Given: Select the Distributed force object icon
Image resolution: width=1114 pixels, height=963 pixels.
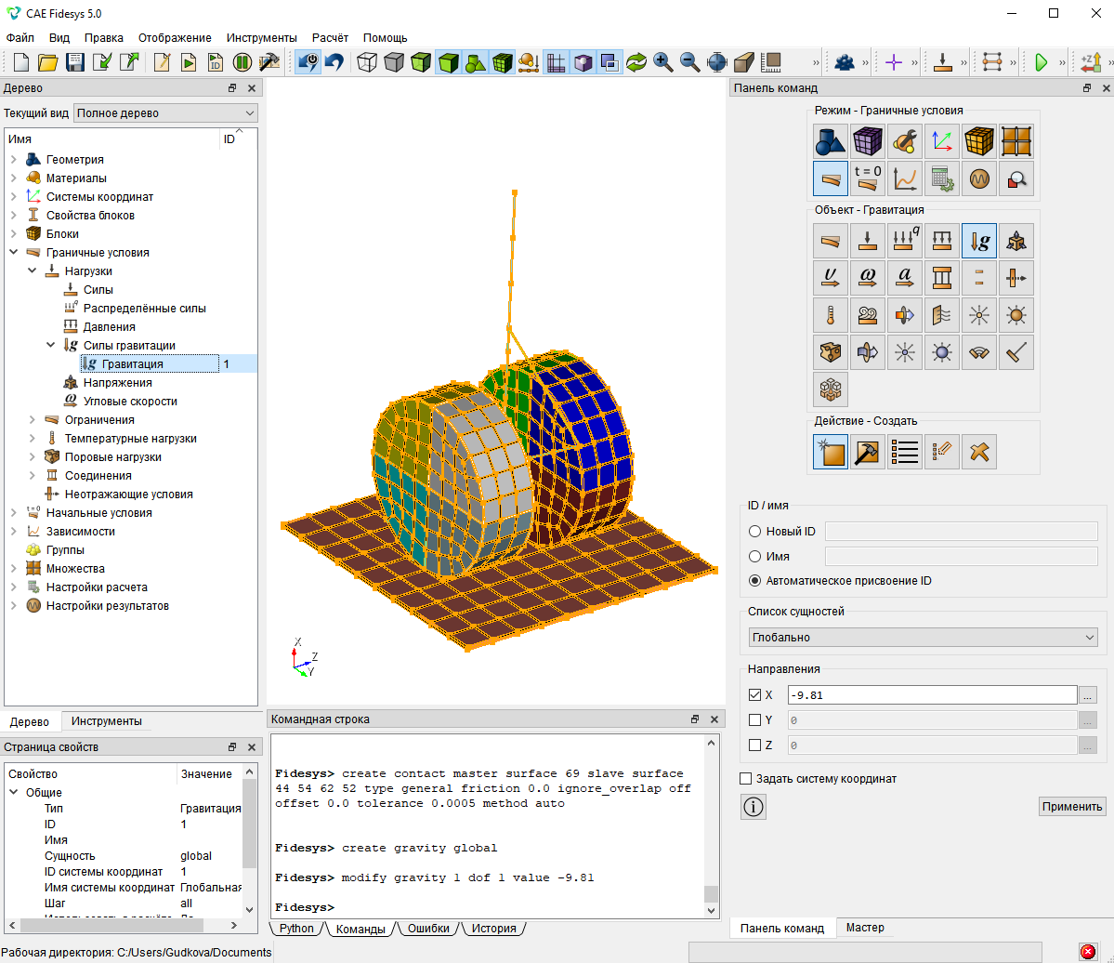Looking at the screenshot, I should pyautogui.click(x=904, y=241).
